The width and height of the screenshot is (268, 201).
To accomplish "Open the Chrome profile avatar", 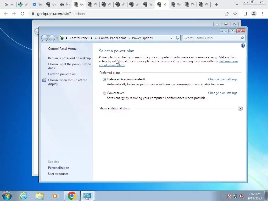I will point(254,14).
